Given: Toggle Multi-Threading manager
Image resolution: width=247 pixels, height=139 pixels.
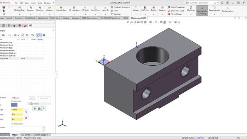Looking at the screenshot, I should [x=176, y=7].
